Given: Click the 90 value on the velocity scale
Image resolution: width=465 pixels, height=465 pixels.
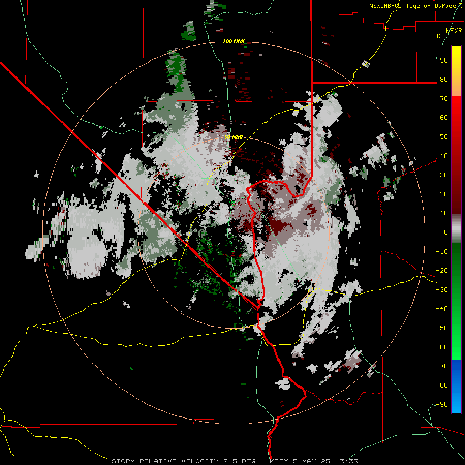Looking at the screenshot, I should [444, 60].
